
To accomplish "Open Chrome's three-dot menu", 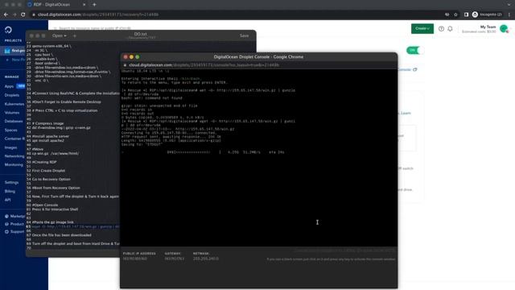I will [509, 14].
